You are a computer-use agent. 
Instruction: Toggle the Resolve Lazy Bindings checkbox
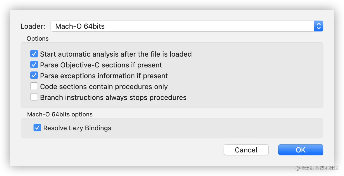pyautogui.click(x=37, y=128)
